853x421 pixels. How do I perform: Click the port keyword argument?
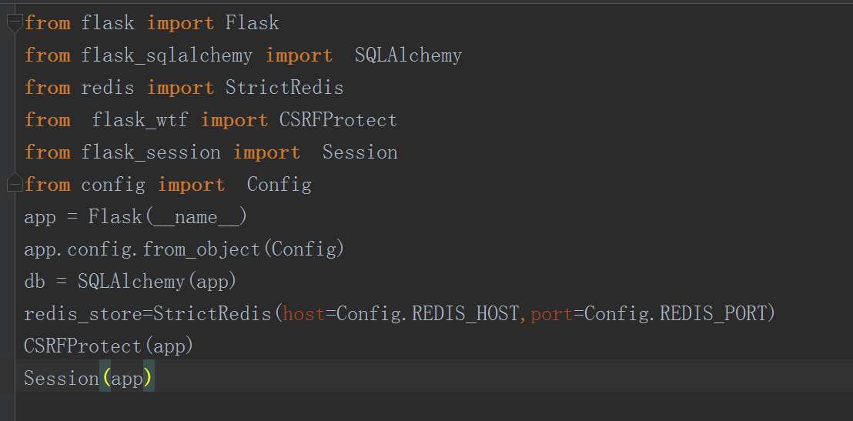[551, 314]
